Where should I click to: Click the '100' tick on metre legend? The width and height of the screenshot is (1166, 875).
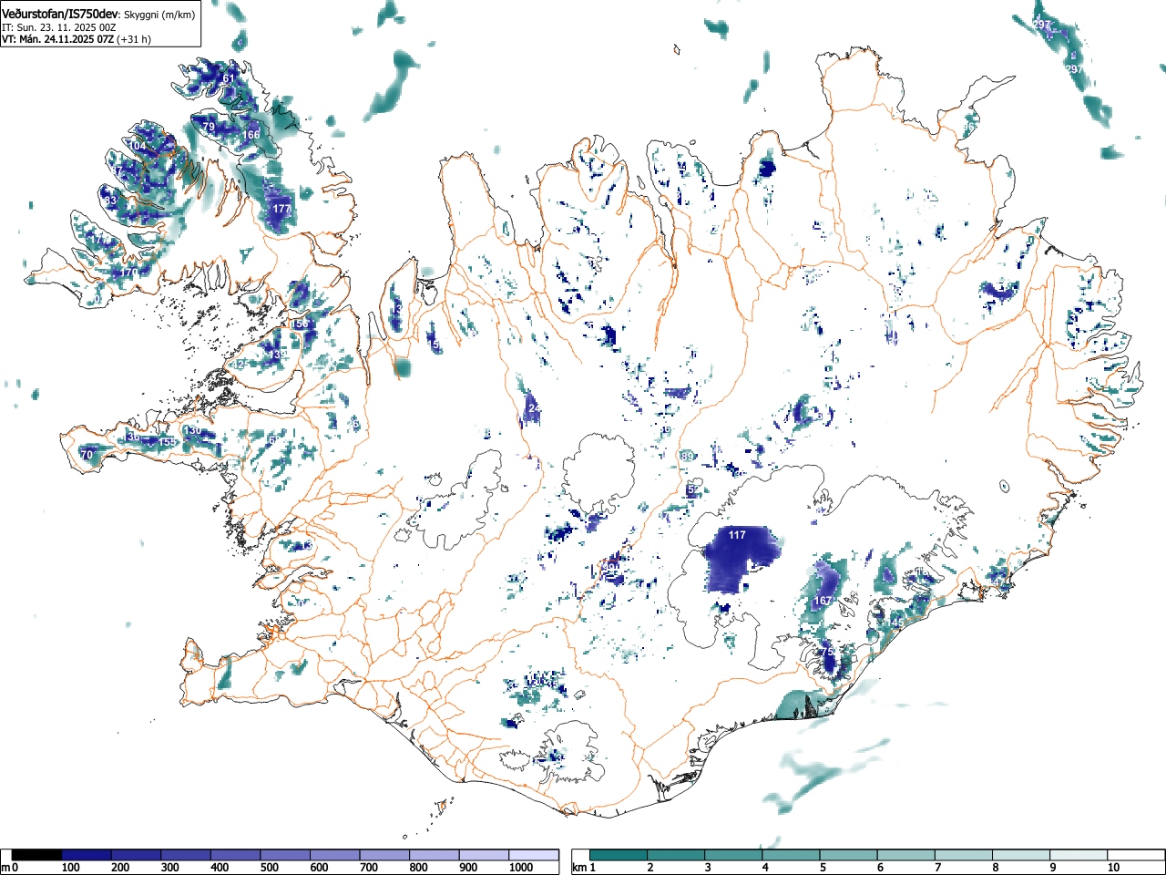click(x=71, y=868)
